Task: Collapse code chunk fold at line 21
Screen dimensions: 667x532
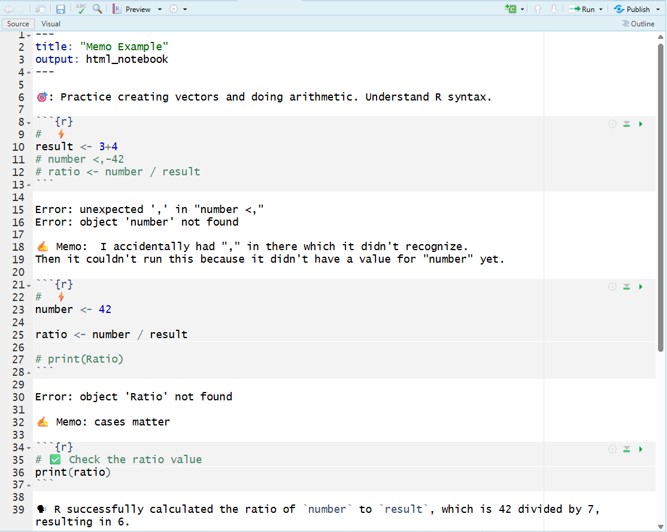Action: [29, 286]
